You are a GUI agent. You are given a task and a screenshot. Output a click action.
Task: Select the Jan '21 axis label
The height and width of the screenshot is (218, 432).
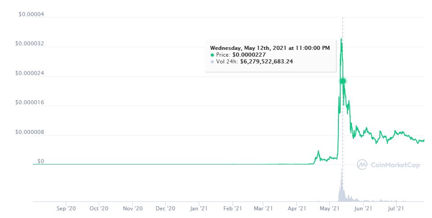198,209
